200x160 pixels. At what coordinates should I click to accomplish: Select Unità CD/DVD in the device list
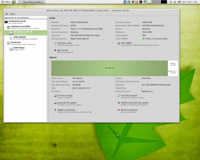coord(26,38)
